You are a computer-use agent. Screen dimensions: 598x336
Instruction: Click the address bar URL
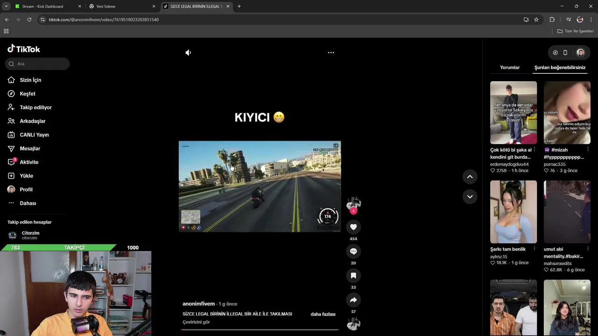tap(104, 20)
